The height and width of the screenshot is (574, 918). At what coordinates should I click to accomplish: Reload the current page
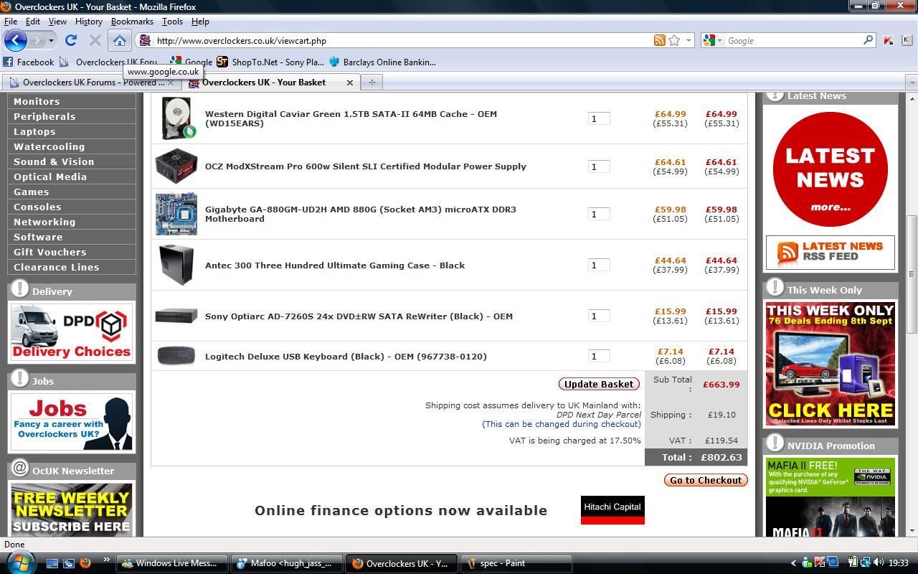70,41
